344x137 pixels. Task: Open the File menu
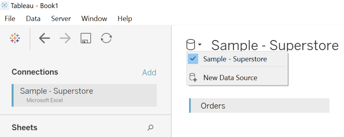(x=10, y=19)
